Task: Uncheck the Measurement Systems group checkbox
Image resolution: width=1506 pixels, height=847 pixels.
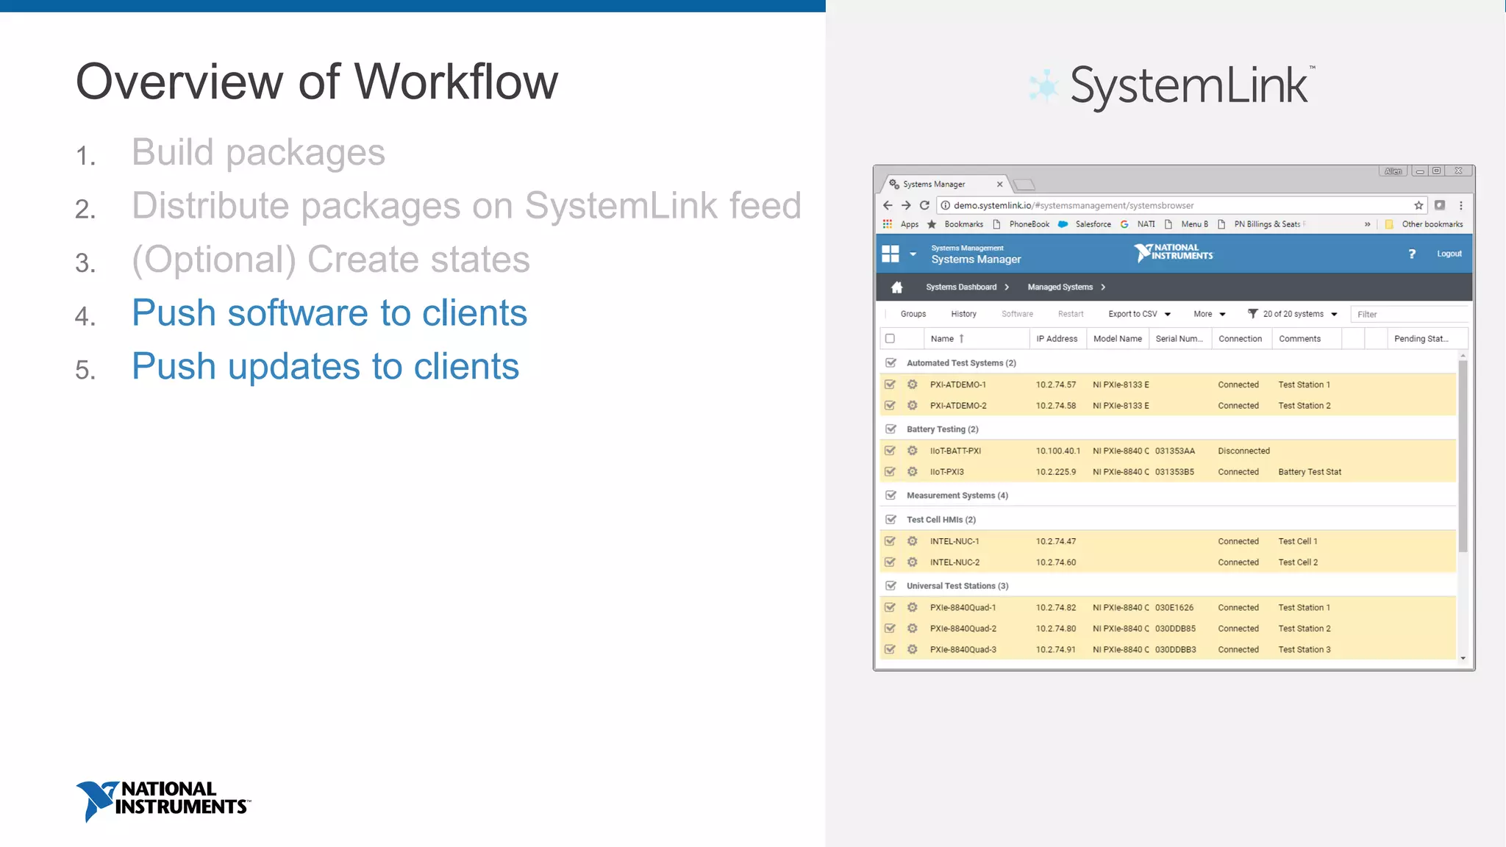Action: pos(891,496)
